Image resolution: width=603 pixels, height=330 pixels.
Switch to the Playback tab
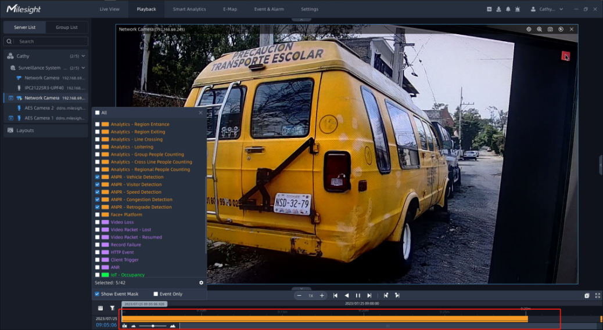(x=146, y=9)
